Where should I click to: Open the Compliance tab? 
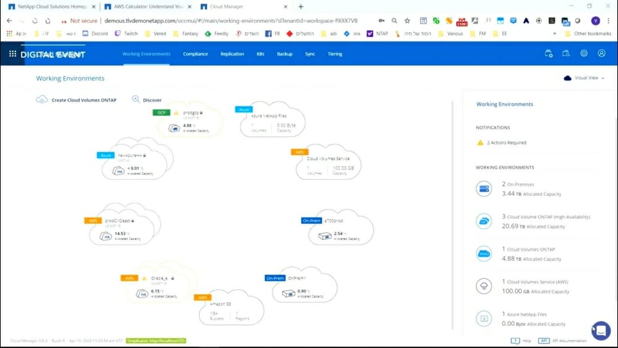[195, 54]
